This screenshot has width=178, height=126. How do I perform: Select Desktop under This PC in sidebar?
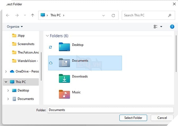tap(23, 90)
